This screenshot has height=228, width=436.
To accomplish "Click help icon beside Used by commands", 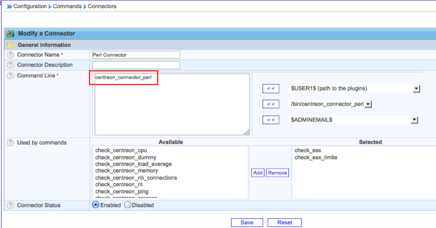I will click(x=10, y=142).
